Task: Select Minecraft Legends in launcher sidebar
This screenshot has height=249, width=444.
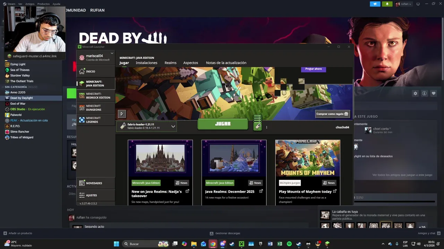Action: click(x=96, y=120)
